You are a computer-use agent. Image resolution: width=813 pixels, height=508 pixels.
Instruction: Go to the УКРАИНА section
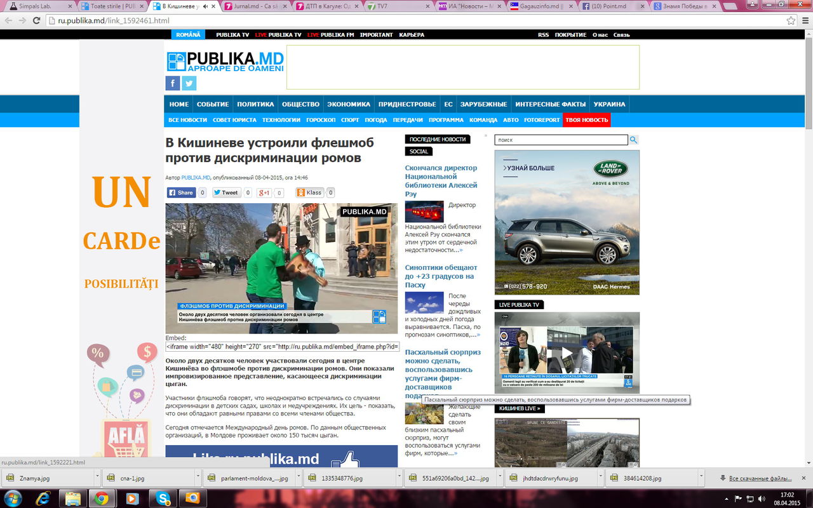[610, 104]
